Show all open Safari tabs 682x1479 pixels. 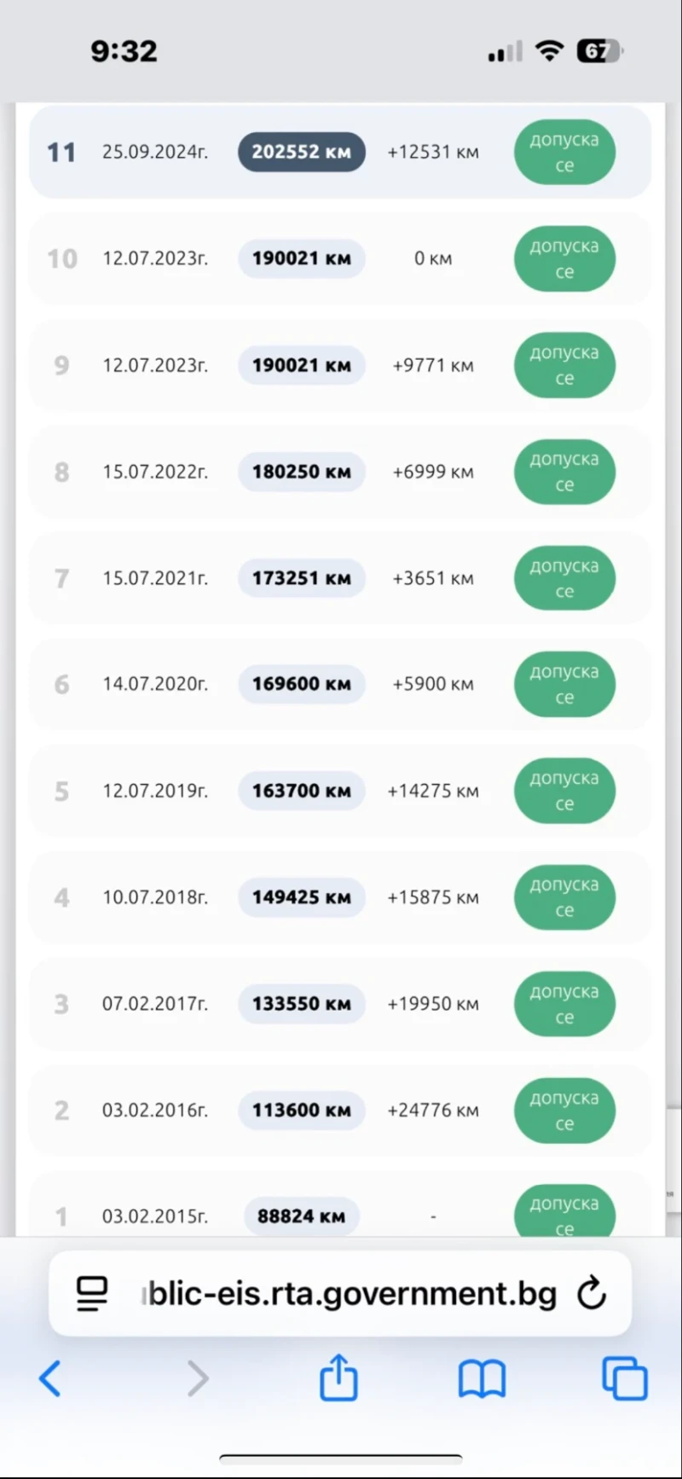pyautogui.click(x=624, y=1378)
